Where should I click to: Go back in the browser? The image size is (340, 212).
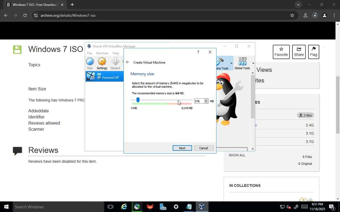pos(6,15)
